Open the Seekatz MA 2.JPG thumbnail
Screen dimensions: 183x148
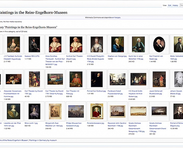[x=34, y=44]
